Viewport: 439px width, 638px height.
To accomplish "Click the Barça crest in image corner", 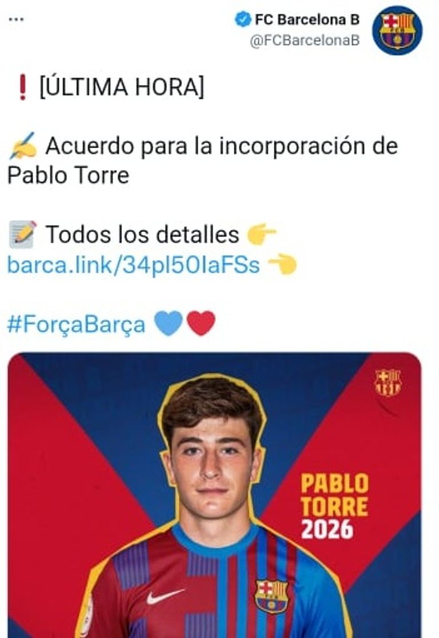I will pyautogui.click(x=388, y=382).
